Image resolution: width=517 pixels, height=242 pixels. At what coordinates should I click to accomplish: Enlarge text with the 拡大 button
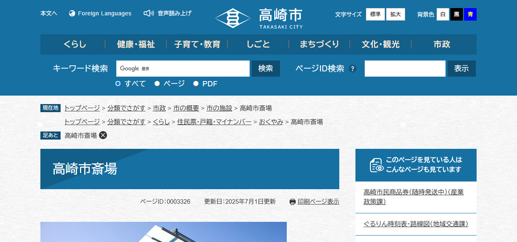395,14
